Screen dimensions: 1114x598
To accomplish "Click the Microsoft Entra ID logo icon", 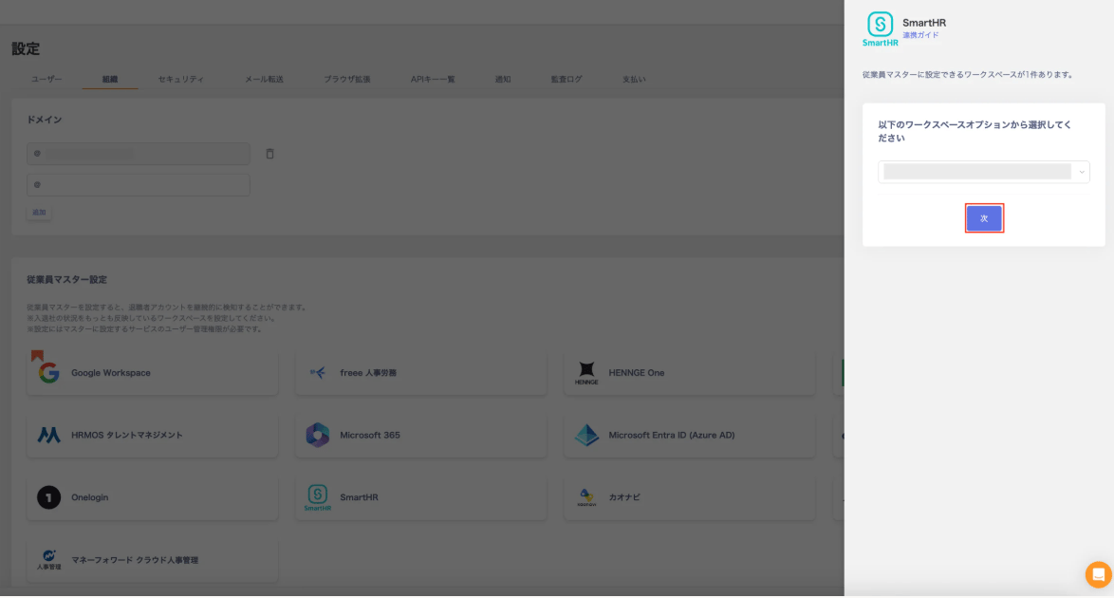I will click(586, 435).
